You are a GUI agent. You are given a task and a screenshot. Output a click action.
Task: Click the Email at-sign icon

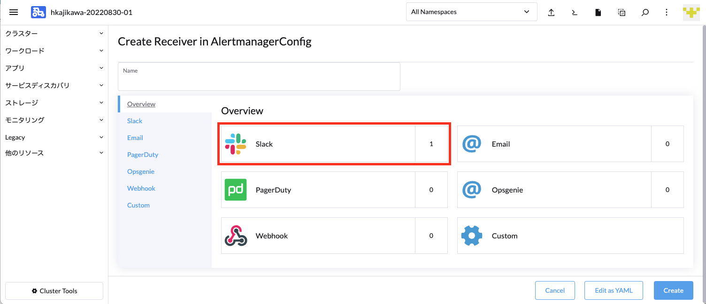(472, 144)
